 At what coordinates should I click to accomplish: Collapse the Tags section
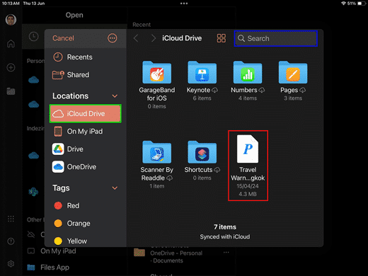[115, 188]
